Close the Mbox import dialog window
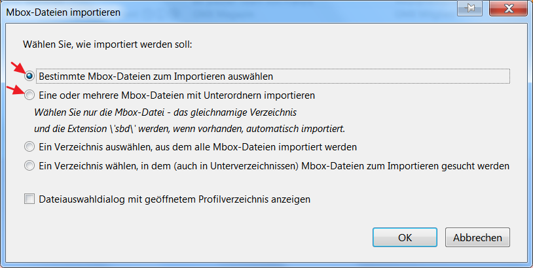The height and width of the screenshot is (268, 533). click(507, 10)
